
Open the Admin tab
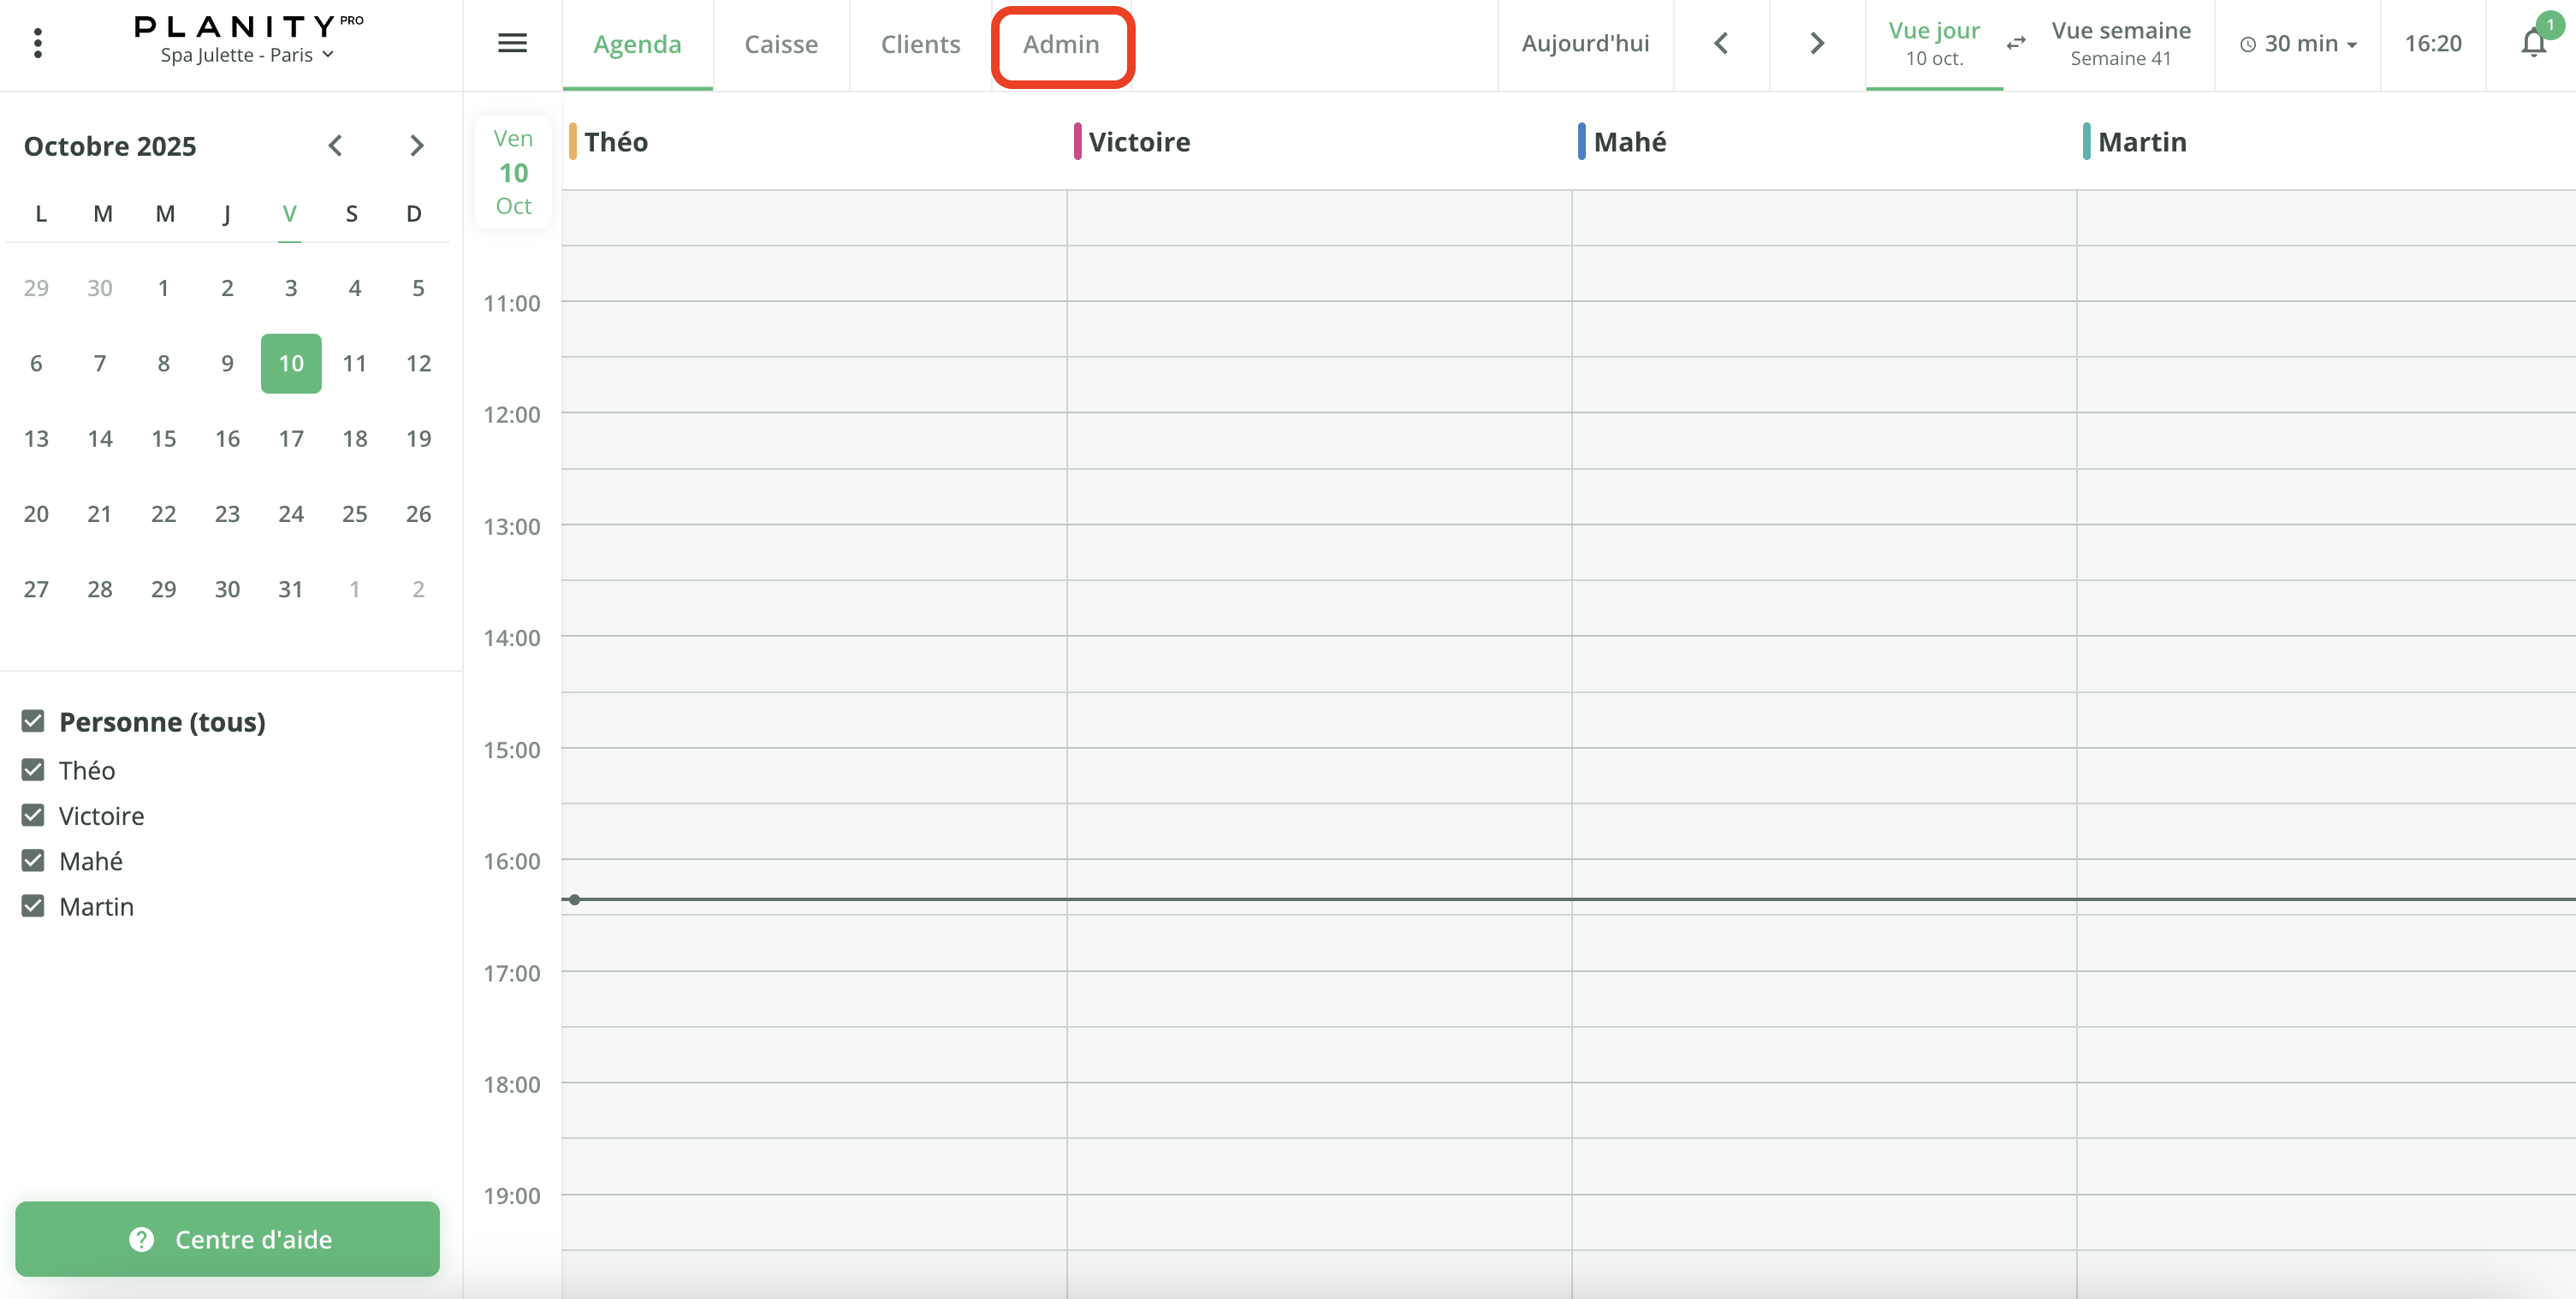[1061, 44]
